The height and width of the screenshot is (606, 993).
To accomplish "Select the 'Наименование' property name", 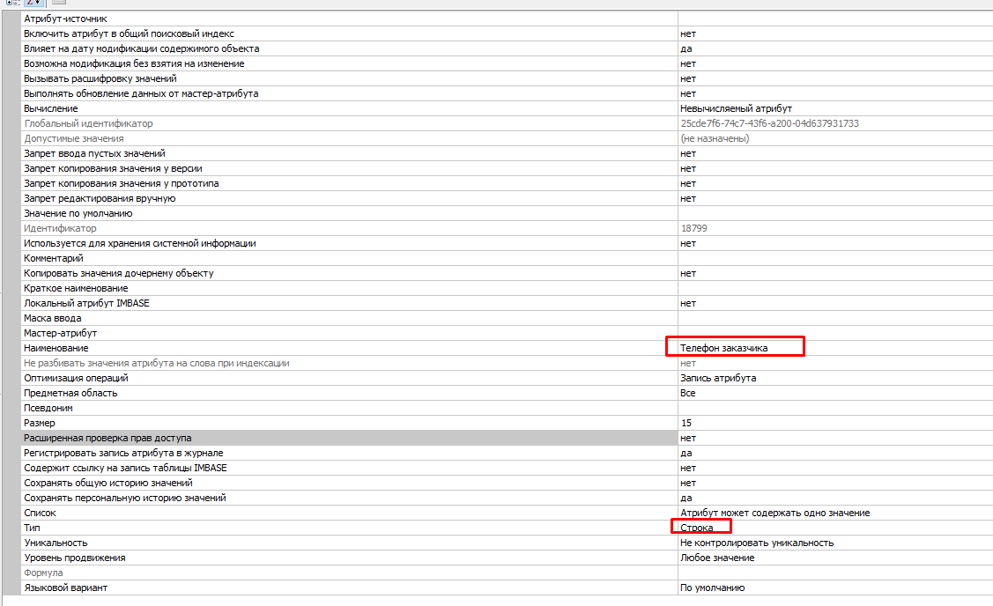I will click(56, 348).
